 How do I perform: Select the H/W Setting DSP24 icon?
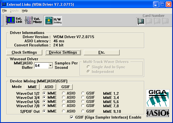coord(53,20)
